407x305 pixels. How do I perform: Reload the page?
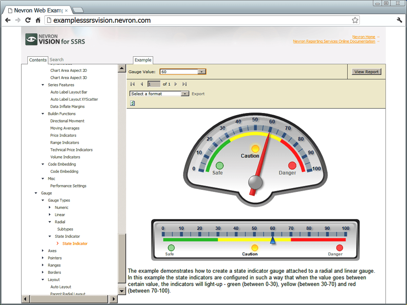pos(28,20)
